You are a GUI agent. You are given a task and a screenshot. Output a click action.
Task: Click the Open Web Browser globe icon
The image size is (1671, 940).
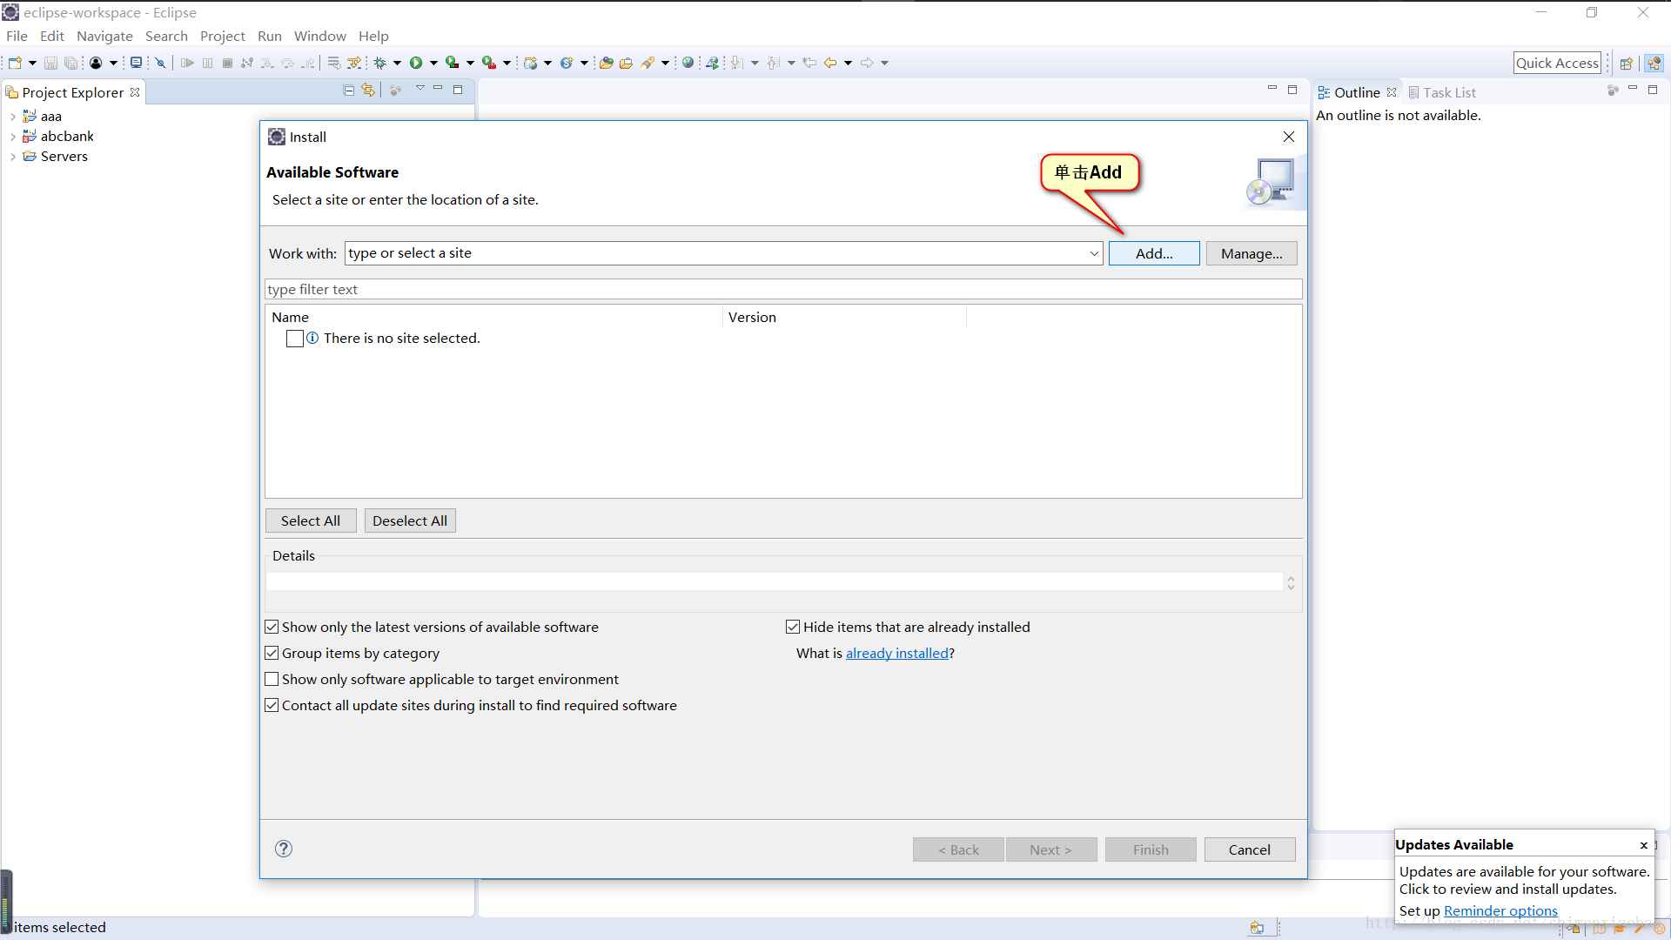[x=688, y=63]
